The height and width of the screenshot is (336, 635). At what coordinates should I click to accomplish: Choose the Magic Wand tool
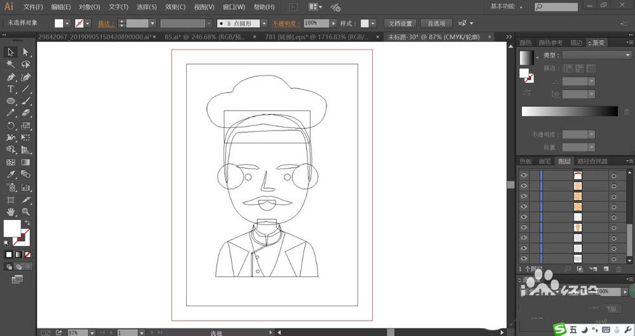pyautogui.click(x=11, y=64)
